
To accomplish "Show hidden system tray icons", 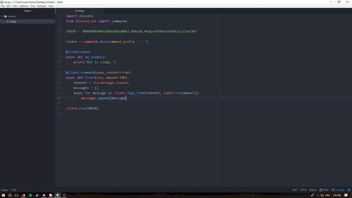I will click(x=318, y=195).
